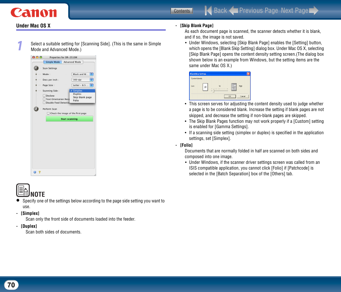Click the [Duplex] heading text
The width and height of the screenshot is (341, 292).
click(x=29, y=226)
